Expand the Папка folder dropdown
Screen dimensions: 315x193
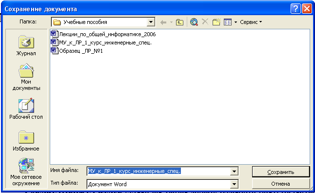(151, 22)
